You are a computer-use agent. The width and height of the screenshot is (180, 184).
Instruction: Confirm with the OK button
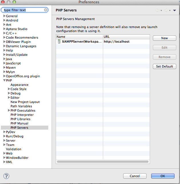pos(163,176)
